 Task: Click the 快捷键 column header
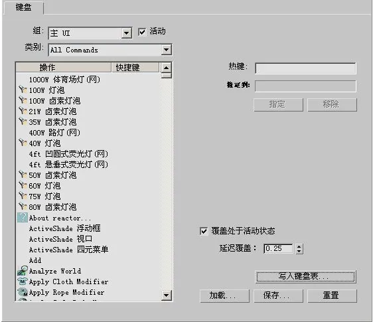click(135, 67)
